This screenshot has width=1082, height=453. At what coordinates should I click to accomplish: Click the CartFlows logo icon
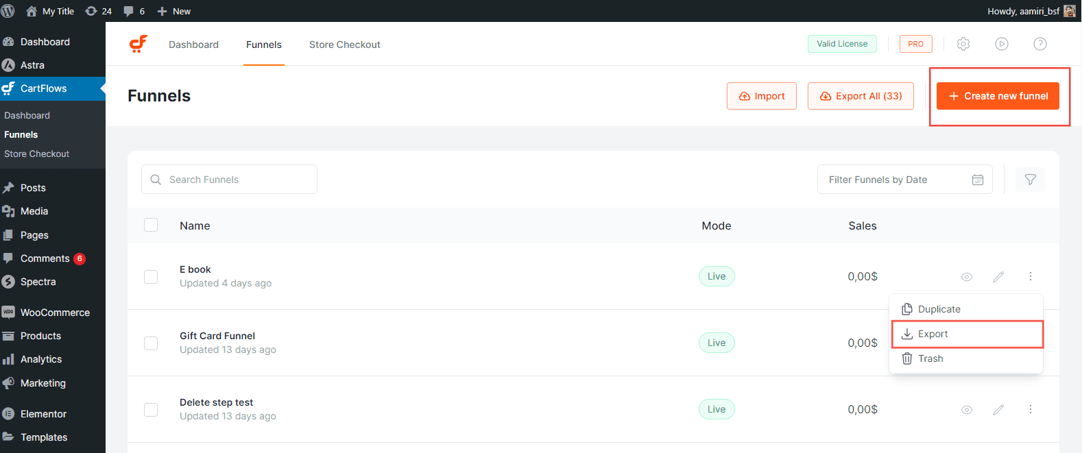click(x=139, y=44)
